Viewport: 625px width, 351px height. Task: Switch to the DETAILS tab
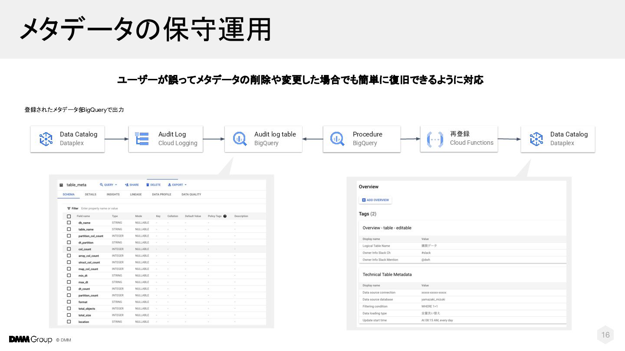91,195
